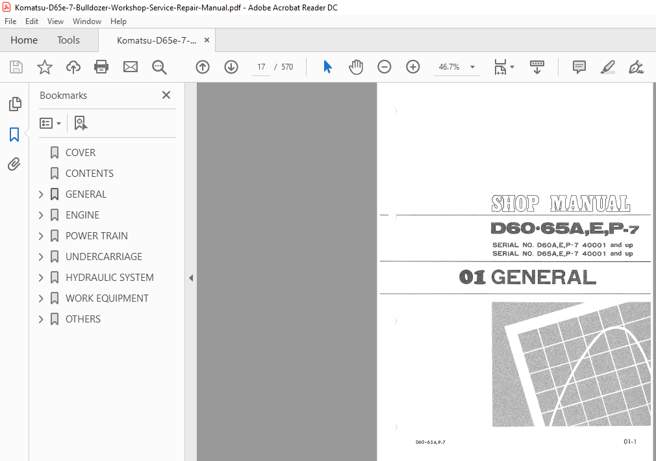656x461 pixels.
Task: Open the Fill and Sign pen icon
Action: 636,67
